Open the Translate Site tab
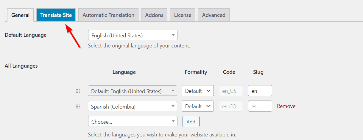The image size is (363, 140). [56, 15]
